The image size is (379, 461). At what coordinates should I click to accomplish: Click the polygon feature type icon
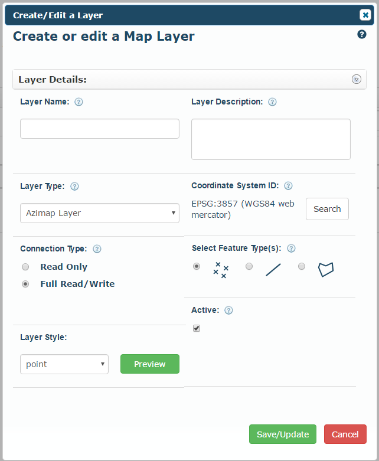[x=326, y=269]
